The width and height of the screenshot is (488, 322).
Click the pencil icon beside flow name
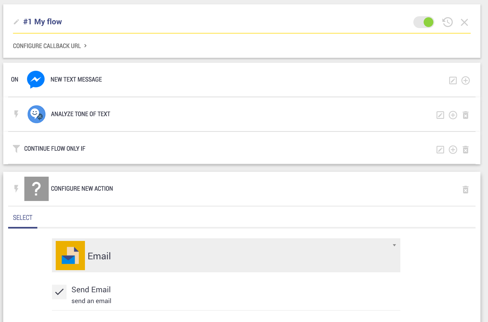(16, 22)
